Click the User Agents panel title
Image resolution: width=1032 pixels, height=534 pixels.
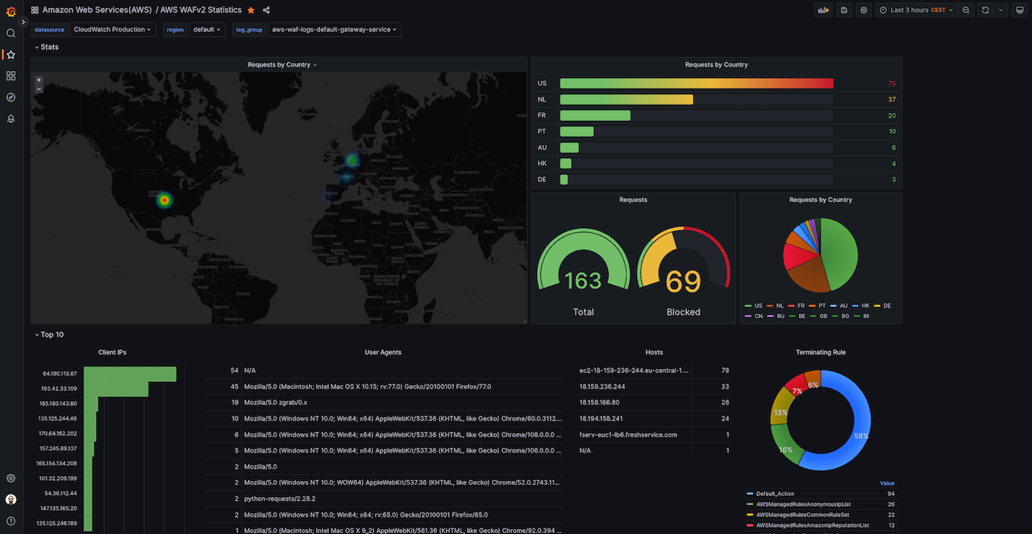[x=383, y=352]
